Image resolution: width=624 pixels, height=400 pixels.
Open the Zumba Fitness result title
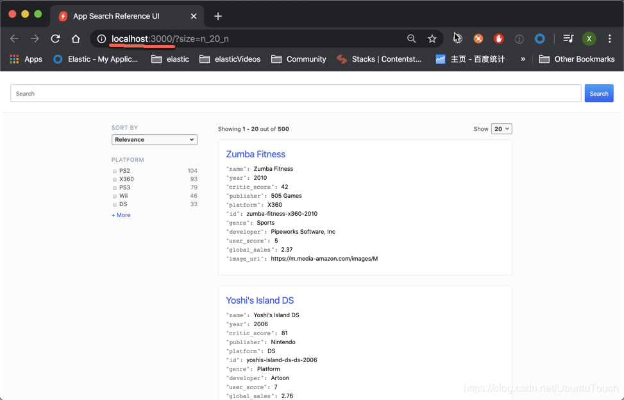point(255,154)
